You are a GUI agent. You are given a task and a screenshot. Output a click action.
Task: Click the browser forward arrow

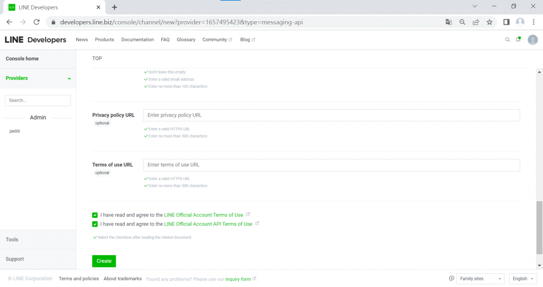tap(23, 22)
